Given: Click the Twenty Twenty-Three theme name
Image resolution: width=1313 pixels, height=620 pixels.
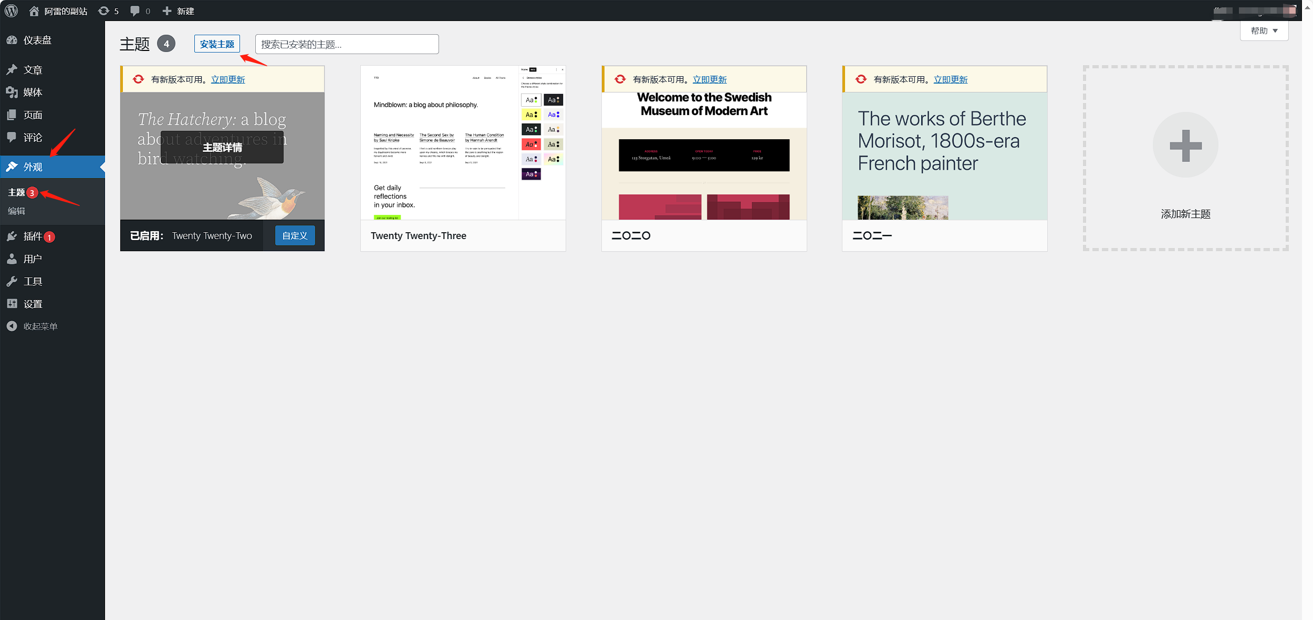Looking at the screenshot, I should tap(419, 236).
